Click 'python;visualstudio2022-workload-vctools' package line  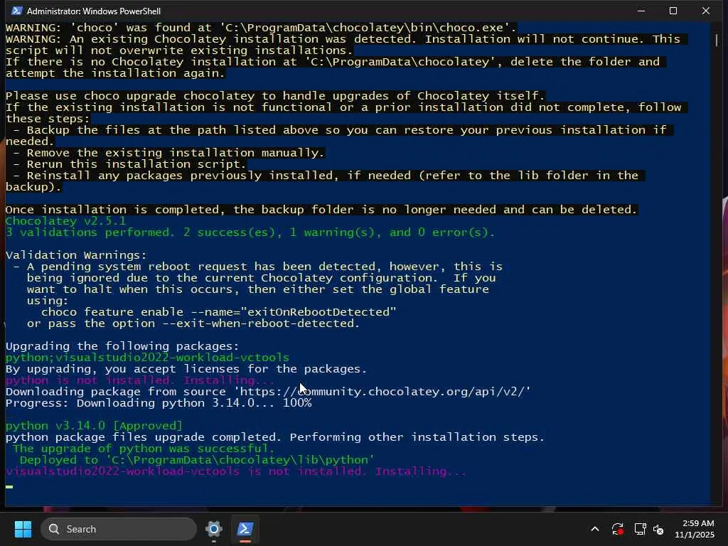tap(147, 358)
